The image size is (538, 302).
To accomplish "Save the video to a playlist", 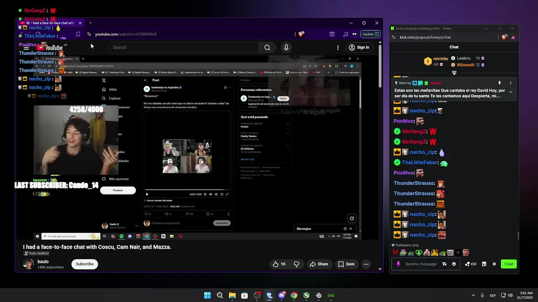I will coord(346,264).
